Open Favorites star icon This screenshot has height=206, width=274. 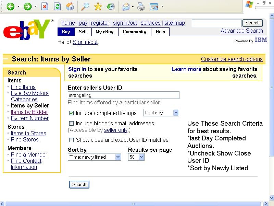(x=98, y=7)
